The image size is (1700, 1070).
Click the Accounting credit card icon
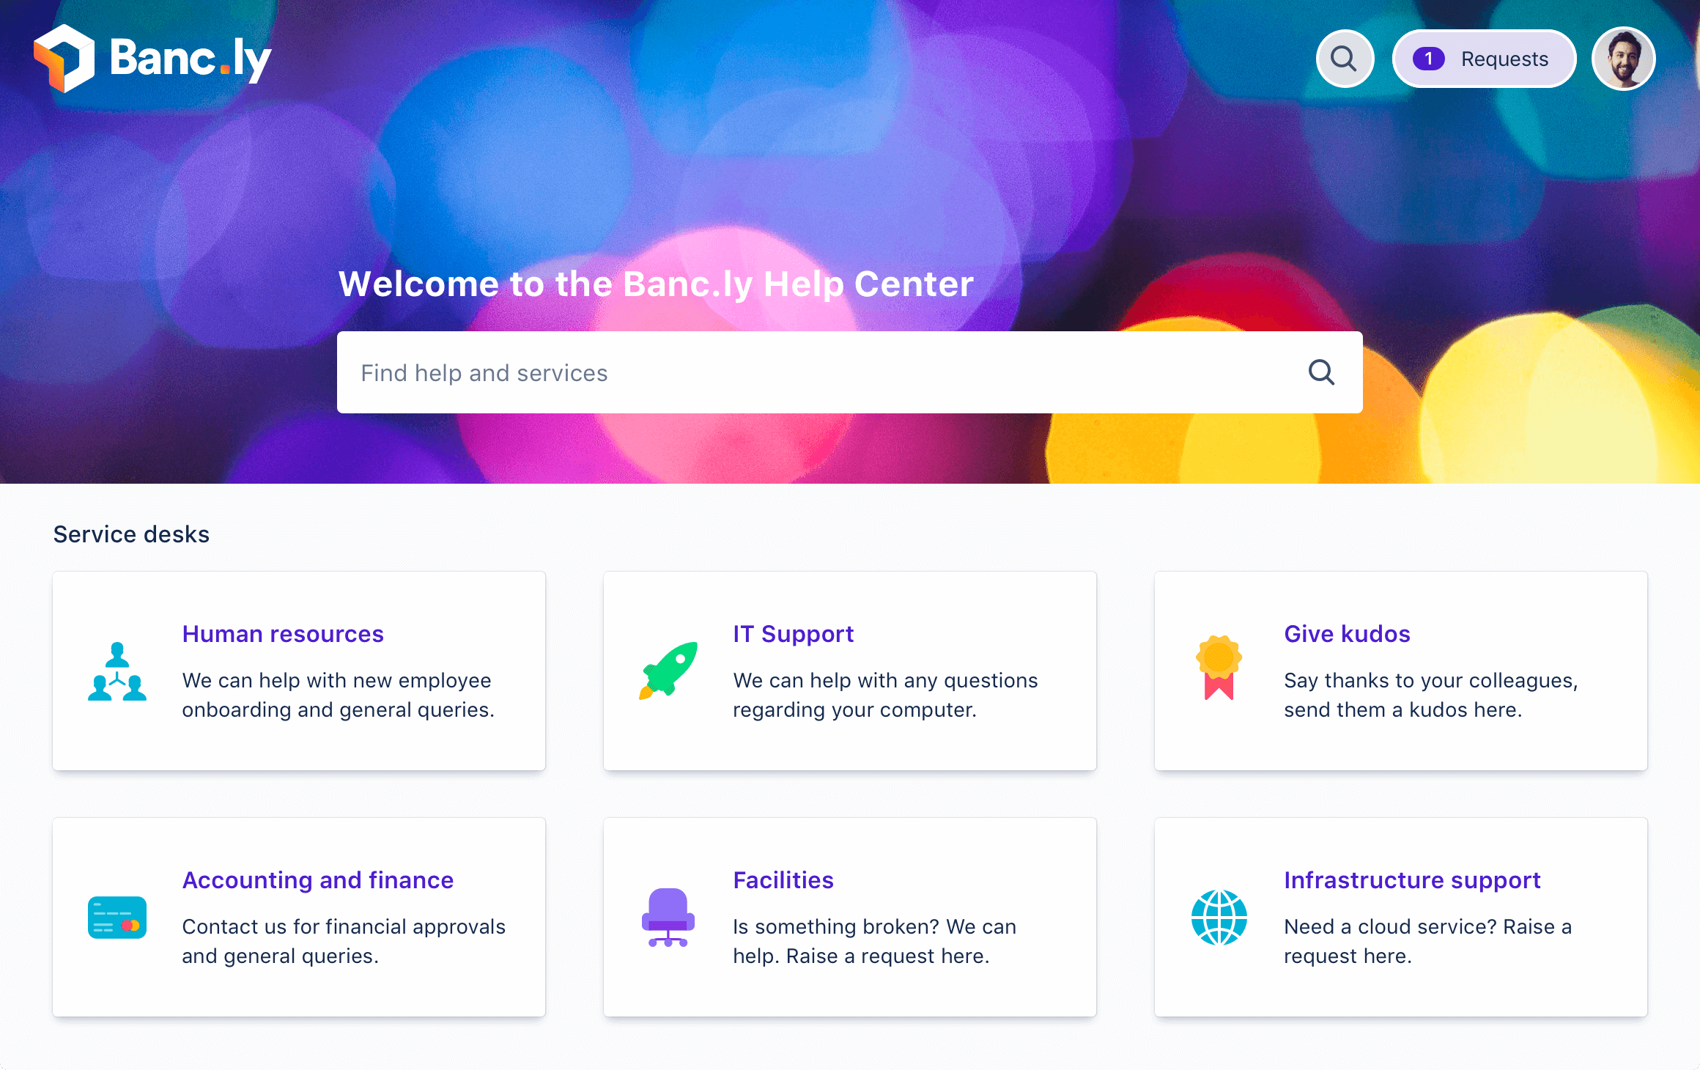click(117, 918)
